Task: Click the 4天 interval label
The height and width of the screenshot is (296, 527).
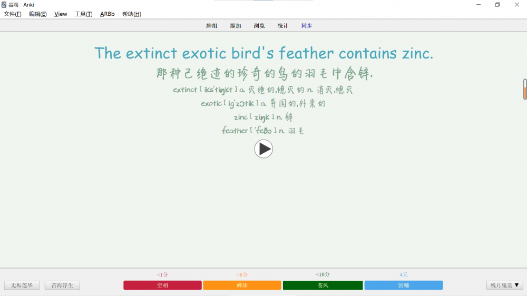Action: click(x=403, y=275)
